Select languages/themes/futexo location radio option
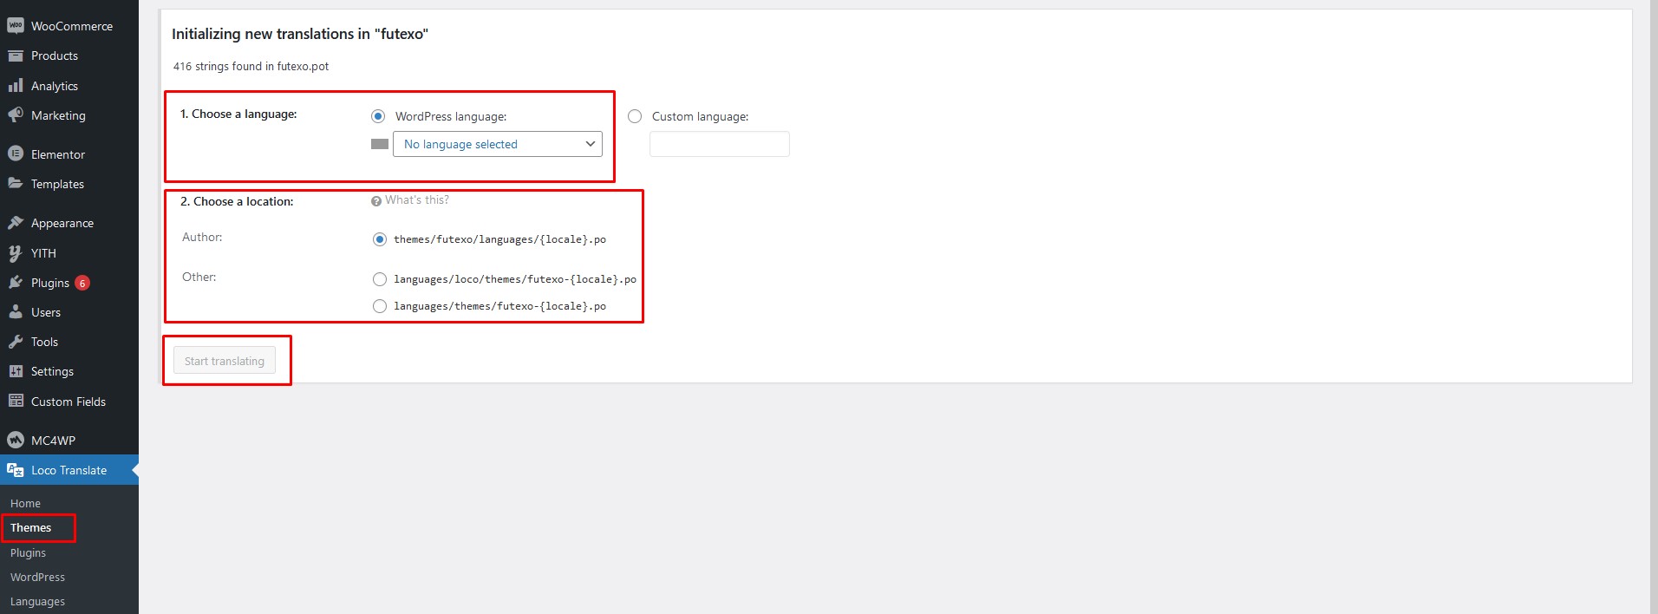The image size is (1658, 614). [380, 306]
